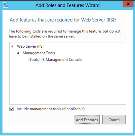Select the Web Server (IIS) tree label
The height and width of the screenshot is (136, 135).
pos(30,46)
